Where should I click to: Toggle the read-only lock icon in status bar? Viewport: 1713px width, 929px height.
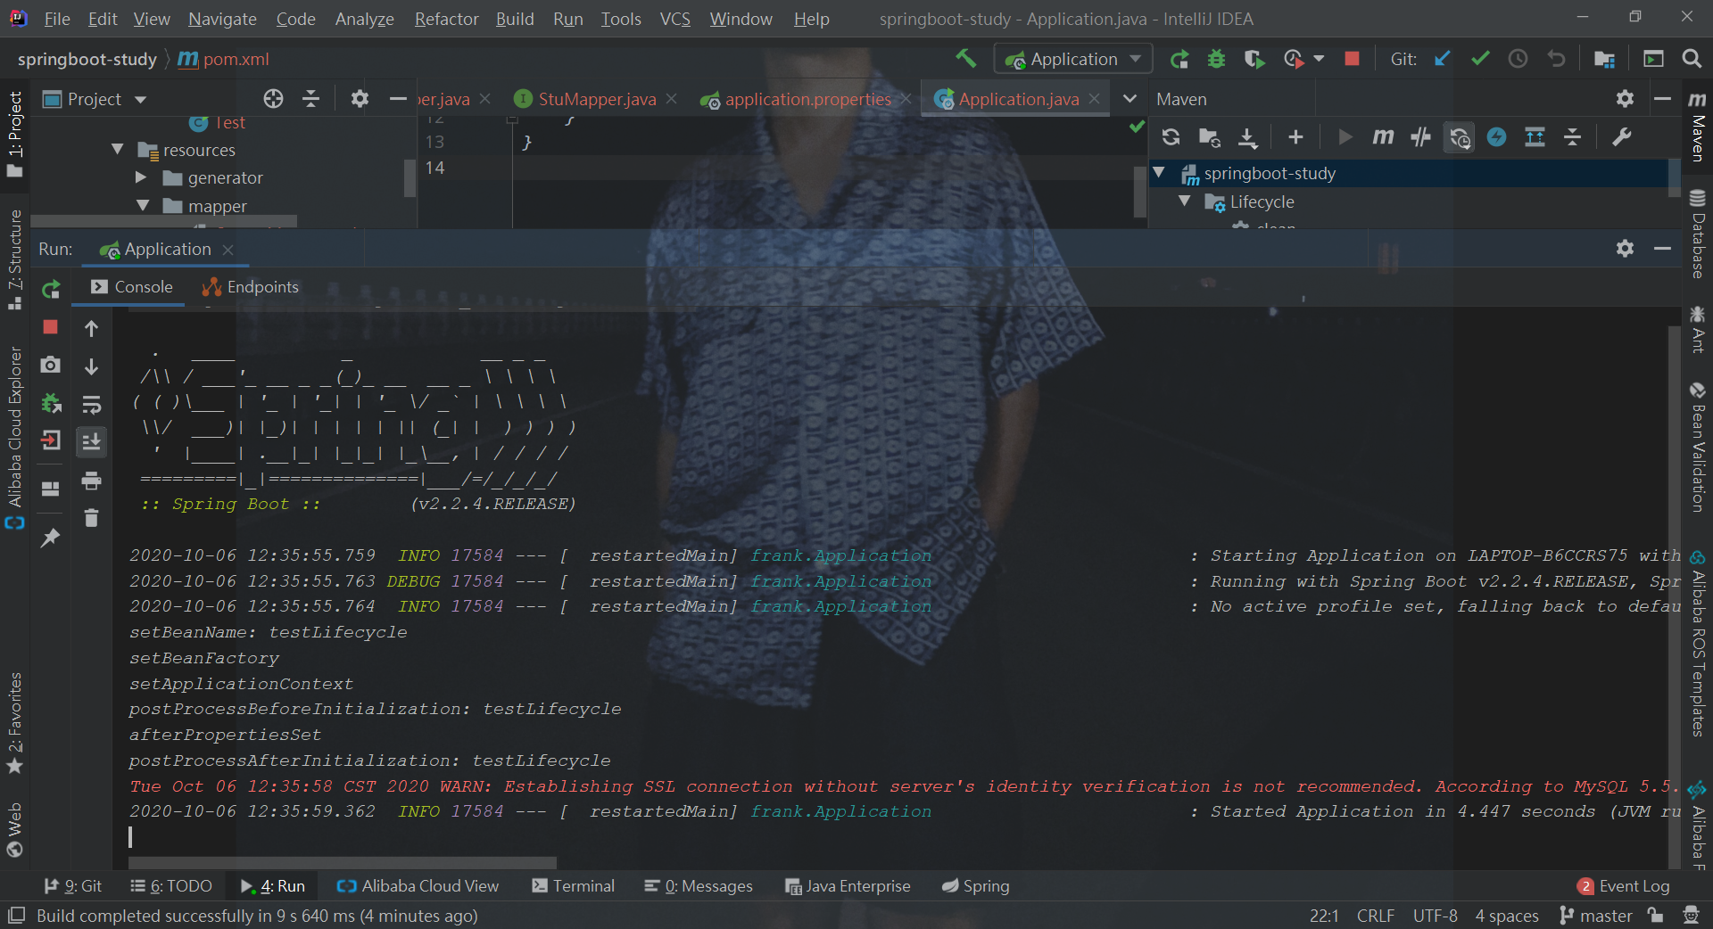coord(1655,916)
